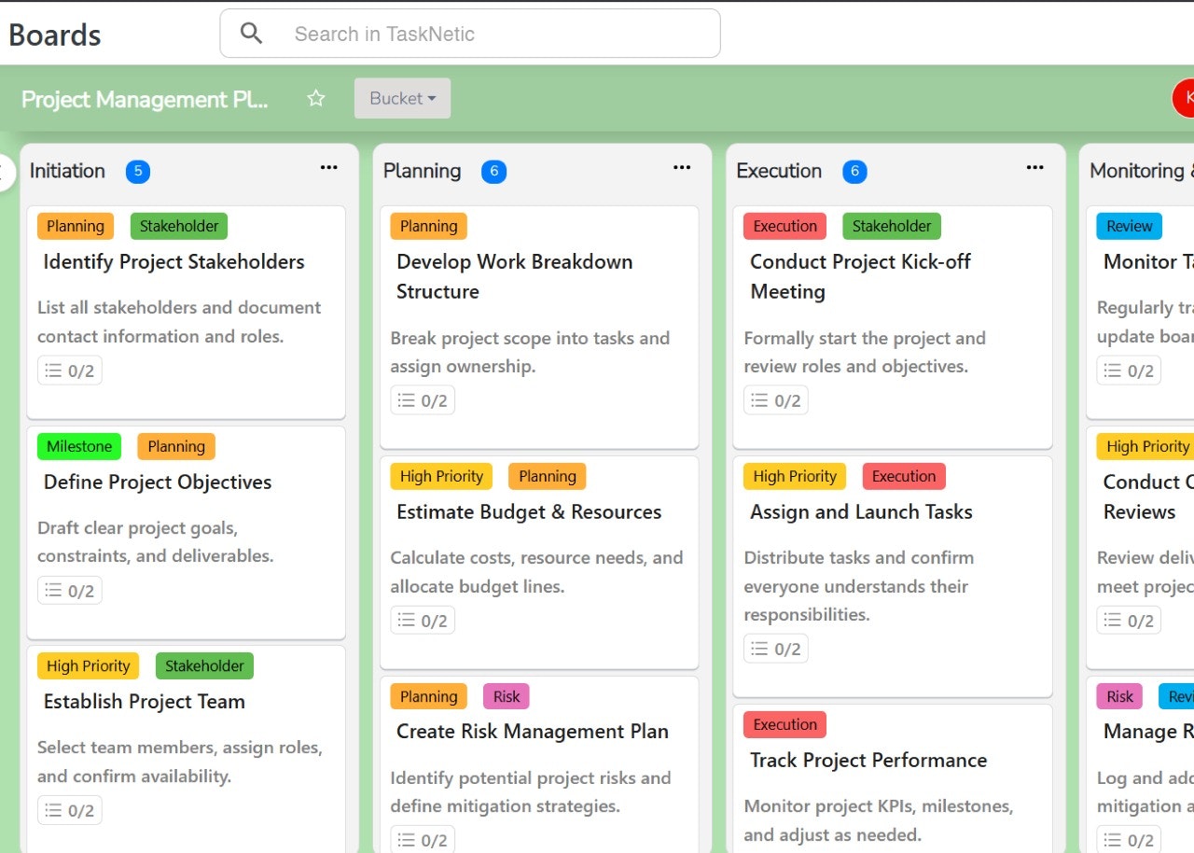This screenshot has width=1194, height=853.
Task: Click checklist icon on Estimate Budget & Resources card
Action: (407, 621)
